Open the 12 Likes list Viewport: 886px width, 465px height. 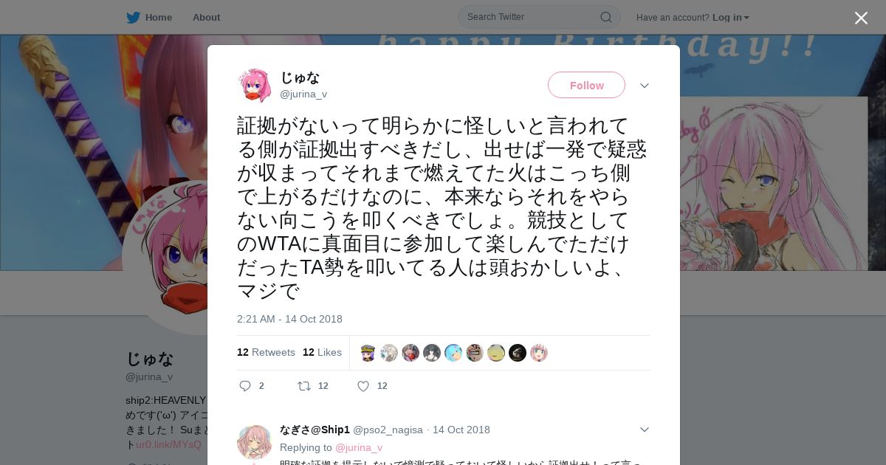pyautogui.click(x=322, y=352)
